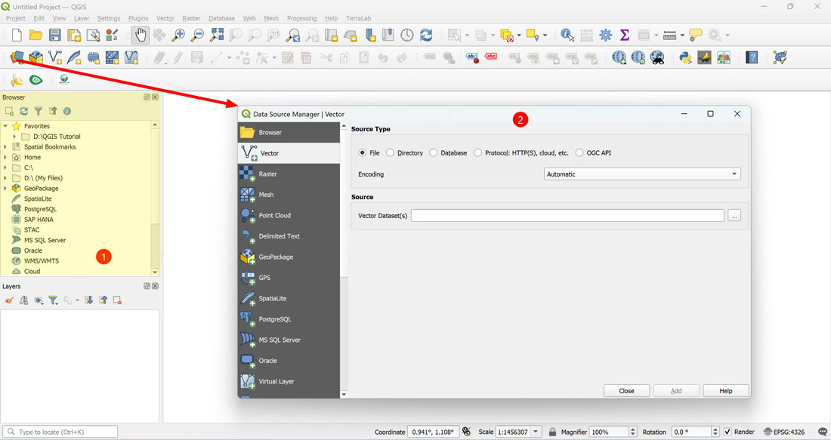Open the Style Manager toolbar icon
831x440 pixels.
(112, 35)
